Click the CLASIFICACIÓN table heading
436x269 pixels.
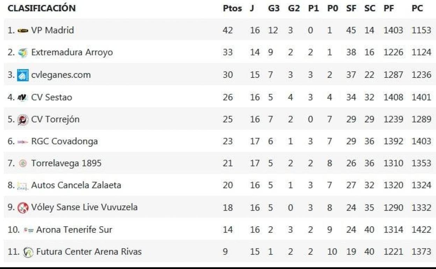(x=42, y=9)
